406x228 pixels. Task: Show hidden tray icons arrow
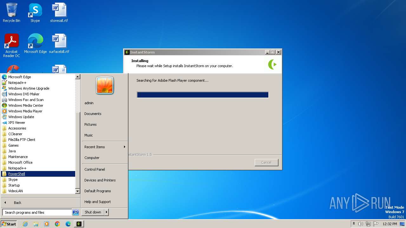coord(354,224)
